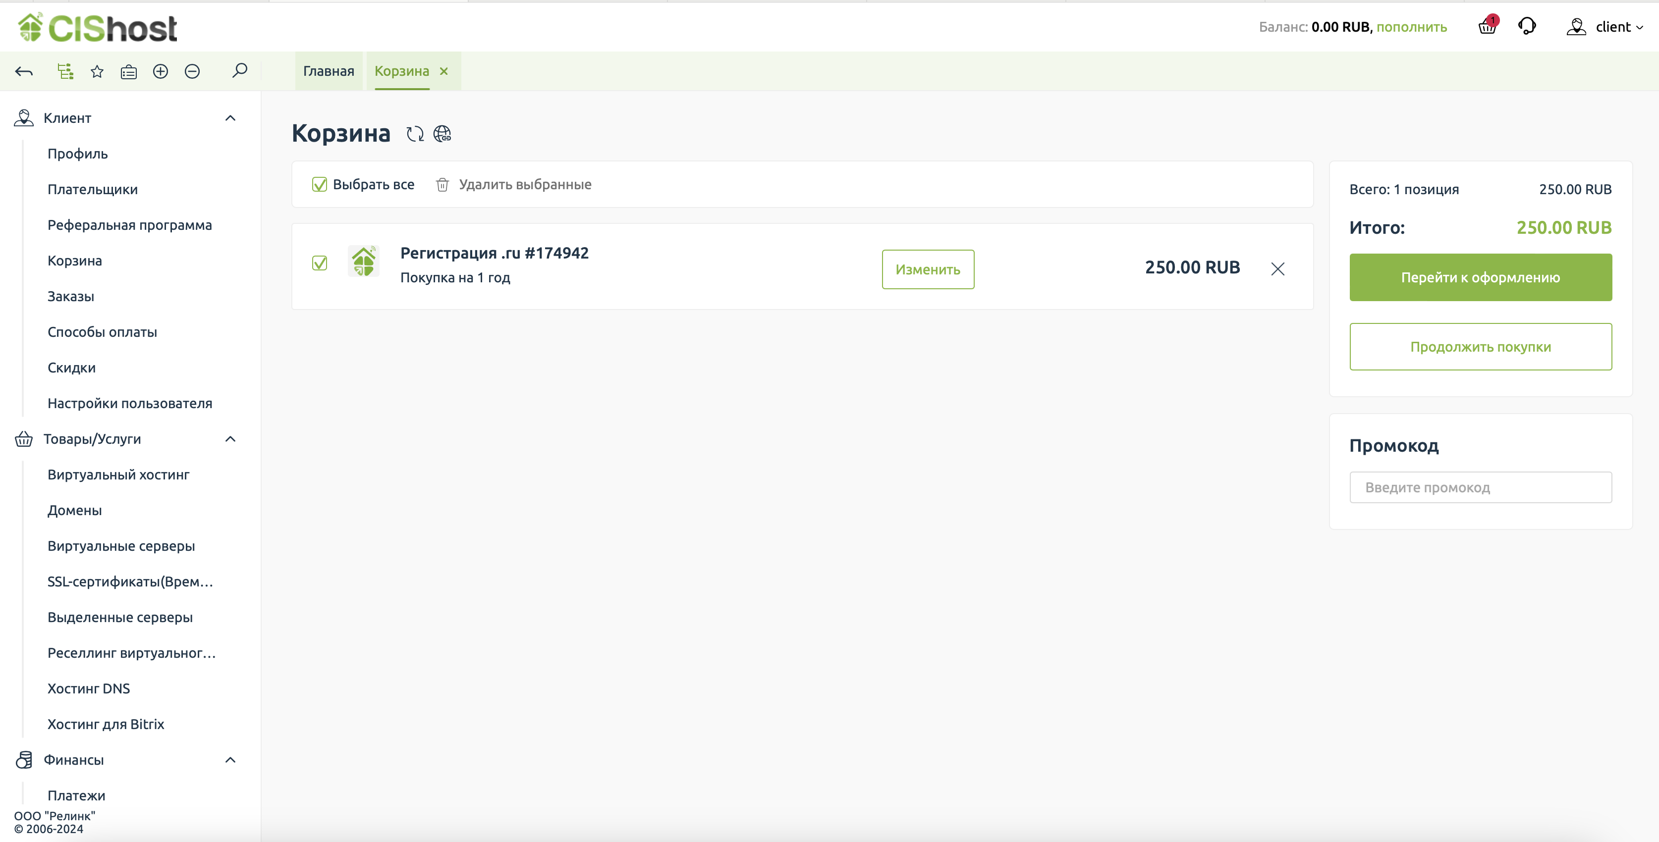1659x842 pixels.
Task: Open search with magnifier icon
Action: tap(239, 70)
